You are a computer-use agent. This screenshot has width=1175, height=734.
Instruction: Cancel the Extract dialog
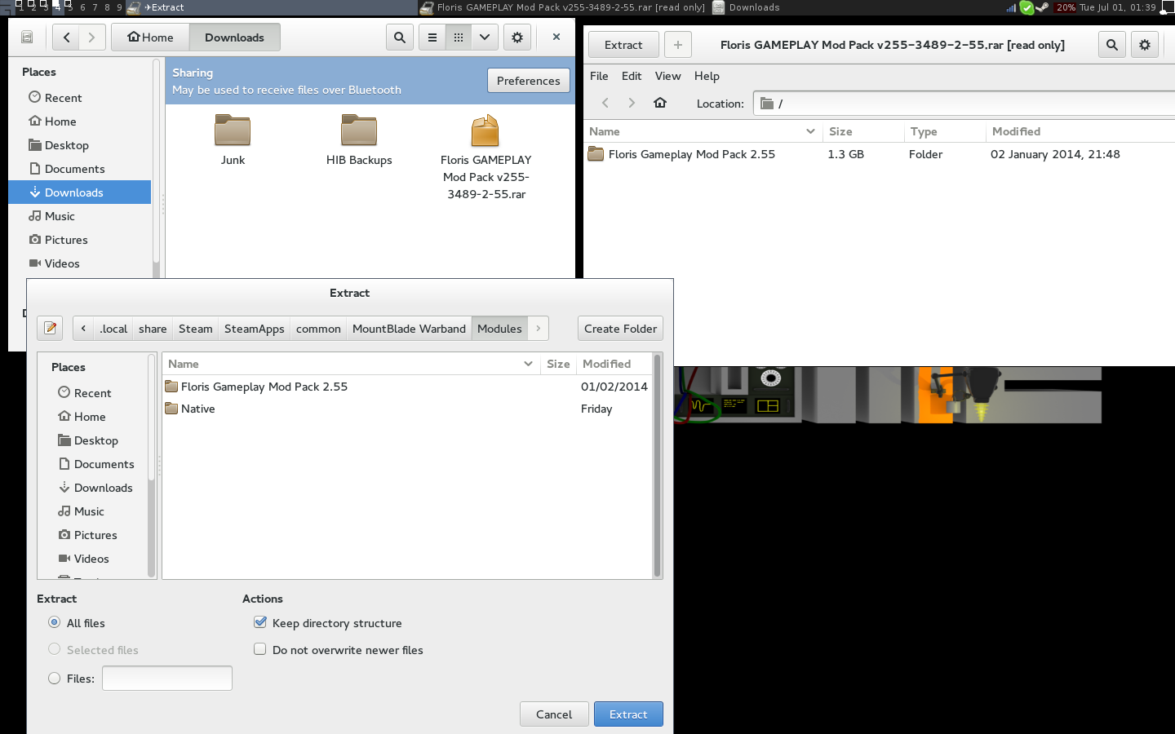coord(554,714)
